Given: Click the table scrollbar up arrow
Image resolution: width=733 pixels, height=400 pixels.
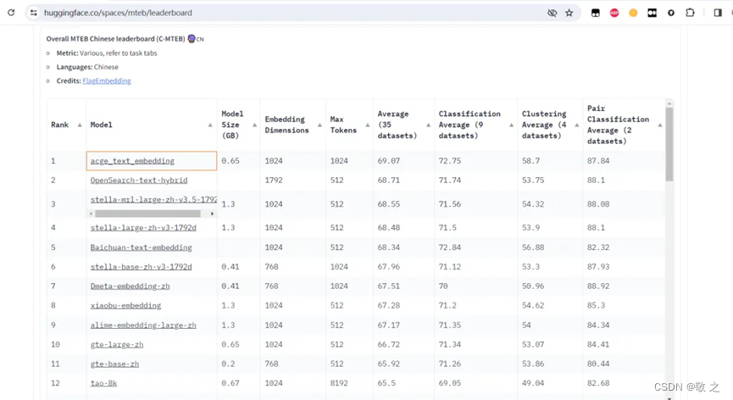Looking at the screenshot, I should 669,103.
